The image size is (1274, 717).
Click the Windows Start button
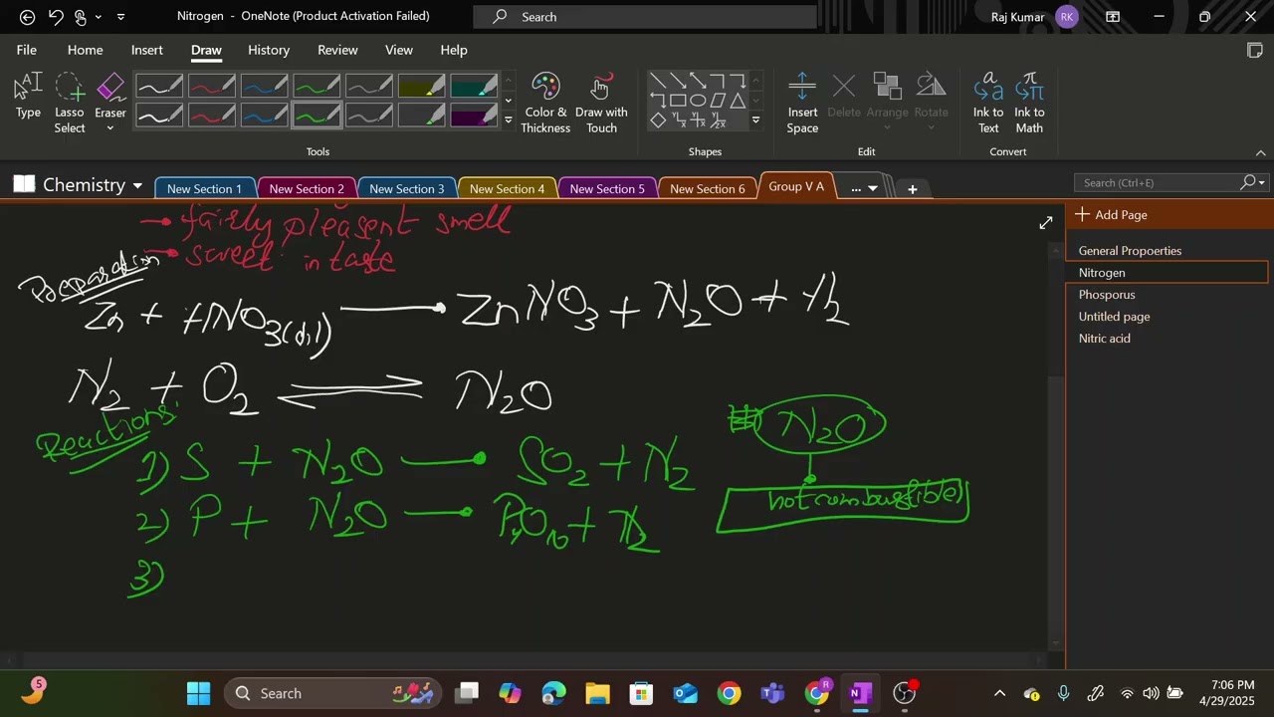pyautogui.click(x=198, y=693)
